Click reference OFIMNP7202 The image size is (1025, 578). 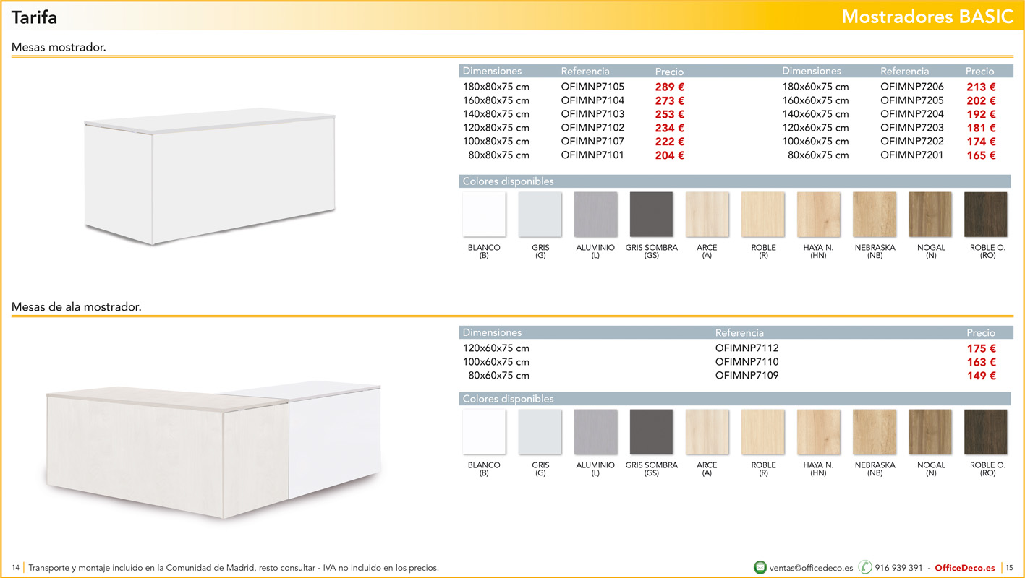tap(912, 142)
